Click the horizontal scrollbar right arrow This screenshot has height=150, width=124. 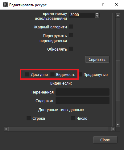click(x=113, y=129)
